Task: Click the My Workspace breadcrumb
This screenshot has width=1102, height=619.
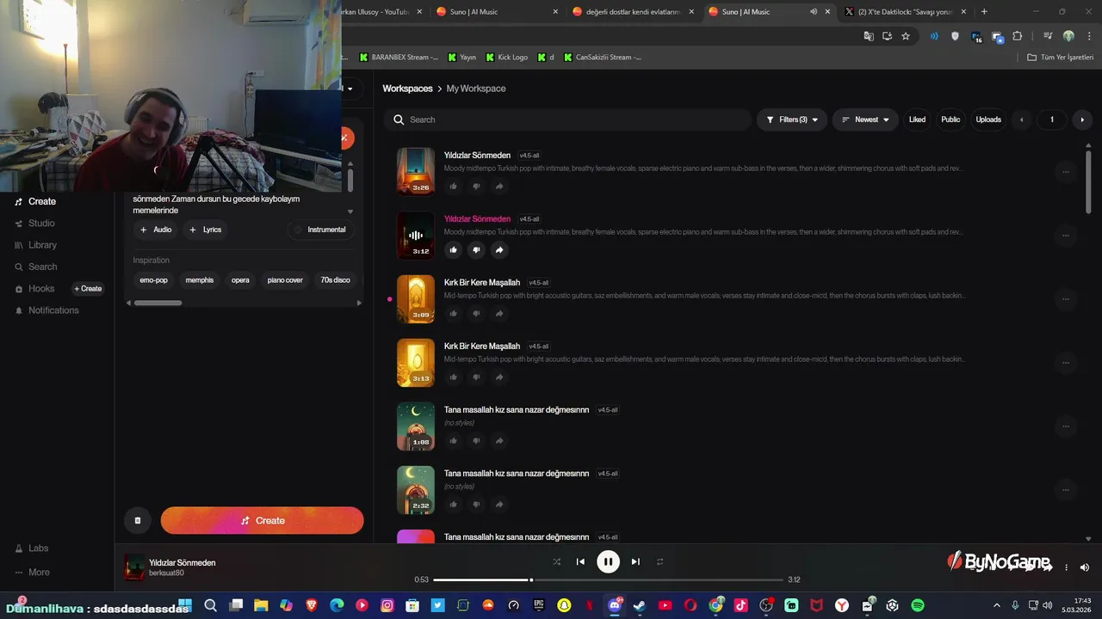Action: pyautogui.click(x=476, y=89)
